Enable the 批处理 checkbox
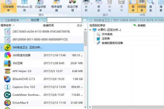Screen dimensions: 164x109 (28, 20)
